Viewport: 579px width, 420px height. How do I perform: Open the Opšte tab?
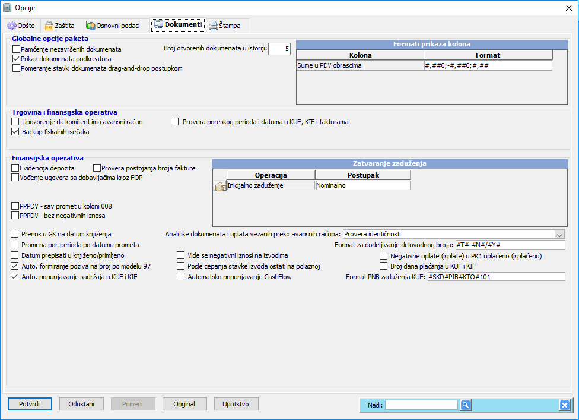click(21, 26)
